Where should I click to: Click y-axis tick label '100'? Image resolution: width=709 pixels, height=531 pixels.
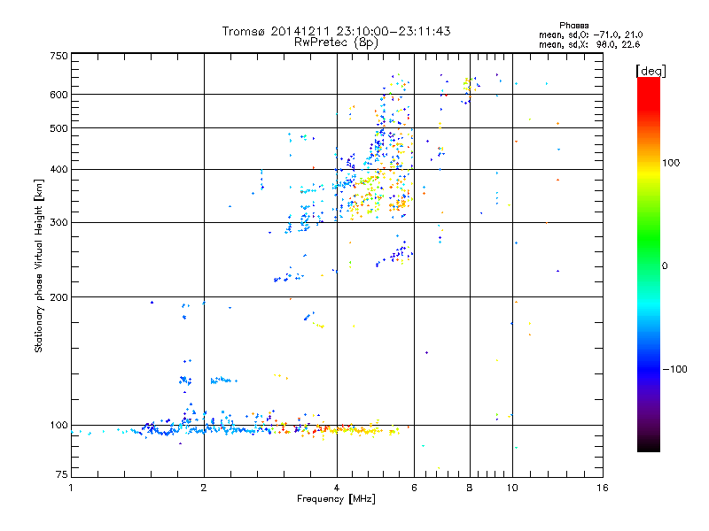click(x=58, y=425)
